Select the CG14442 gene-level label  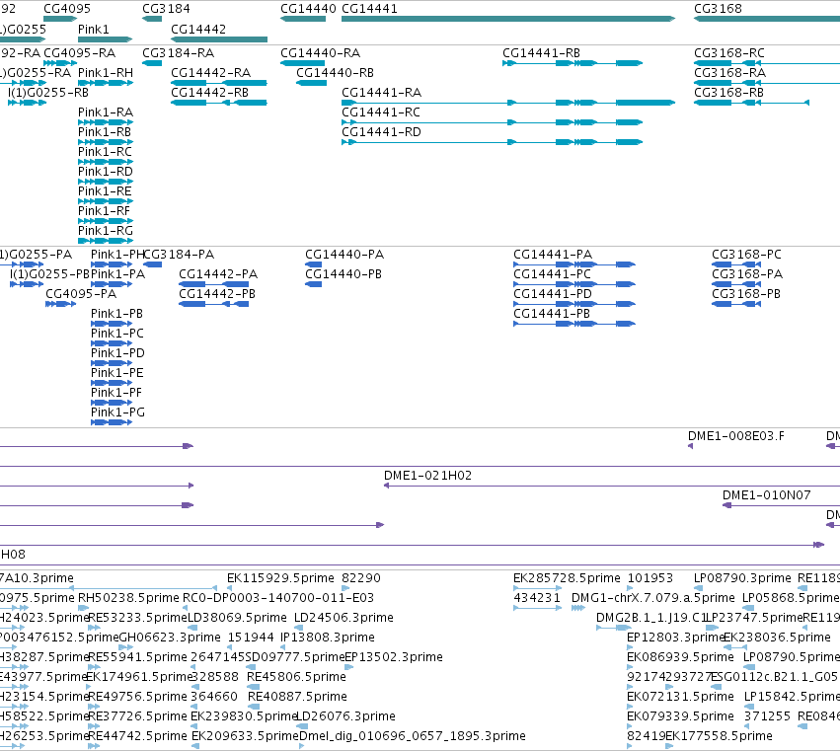coord(198,29)
